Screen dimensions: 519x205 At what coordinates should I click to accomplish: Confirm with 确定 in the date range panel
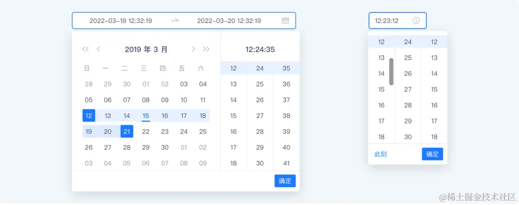pyautogui.click(x=285, y=181)
